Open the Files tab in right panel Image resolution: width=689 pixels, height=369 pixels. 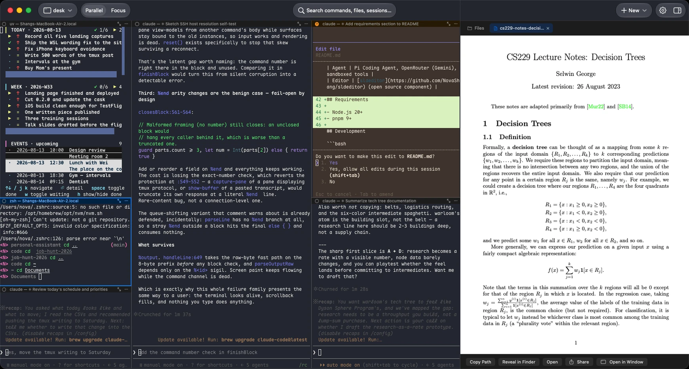tap(476, 28)
